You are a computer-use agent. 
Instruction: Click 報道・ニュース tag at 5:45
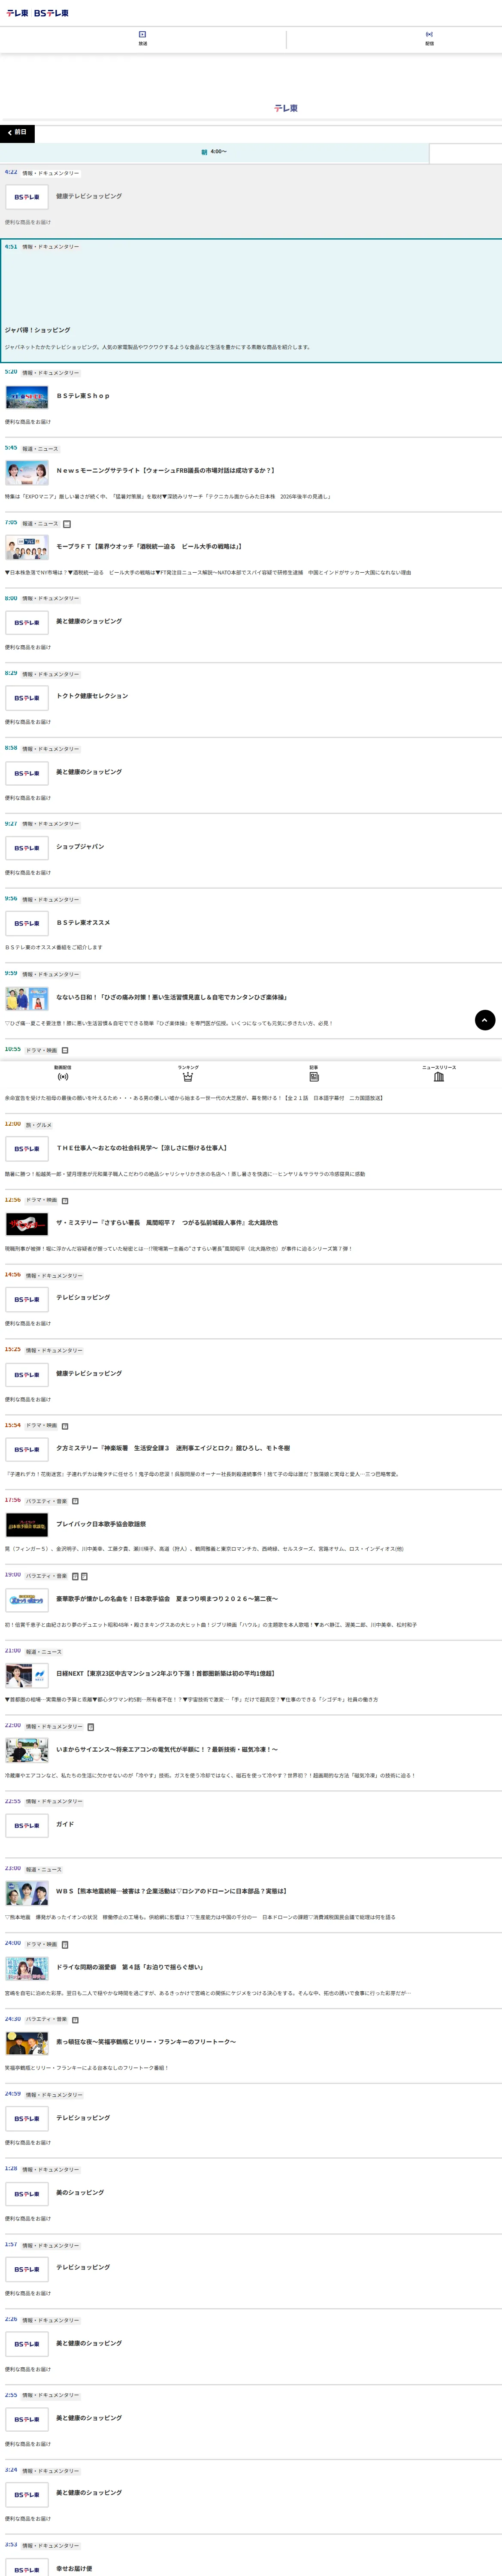41,449
